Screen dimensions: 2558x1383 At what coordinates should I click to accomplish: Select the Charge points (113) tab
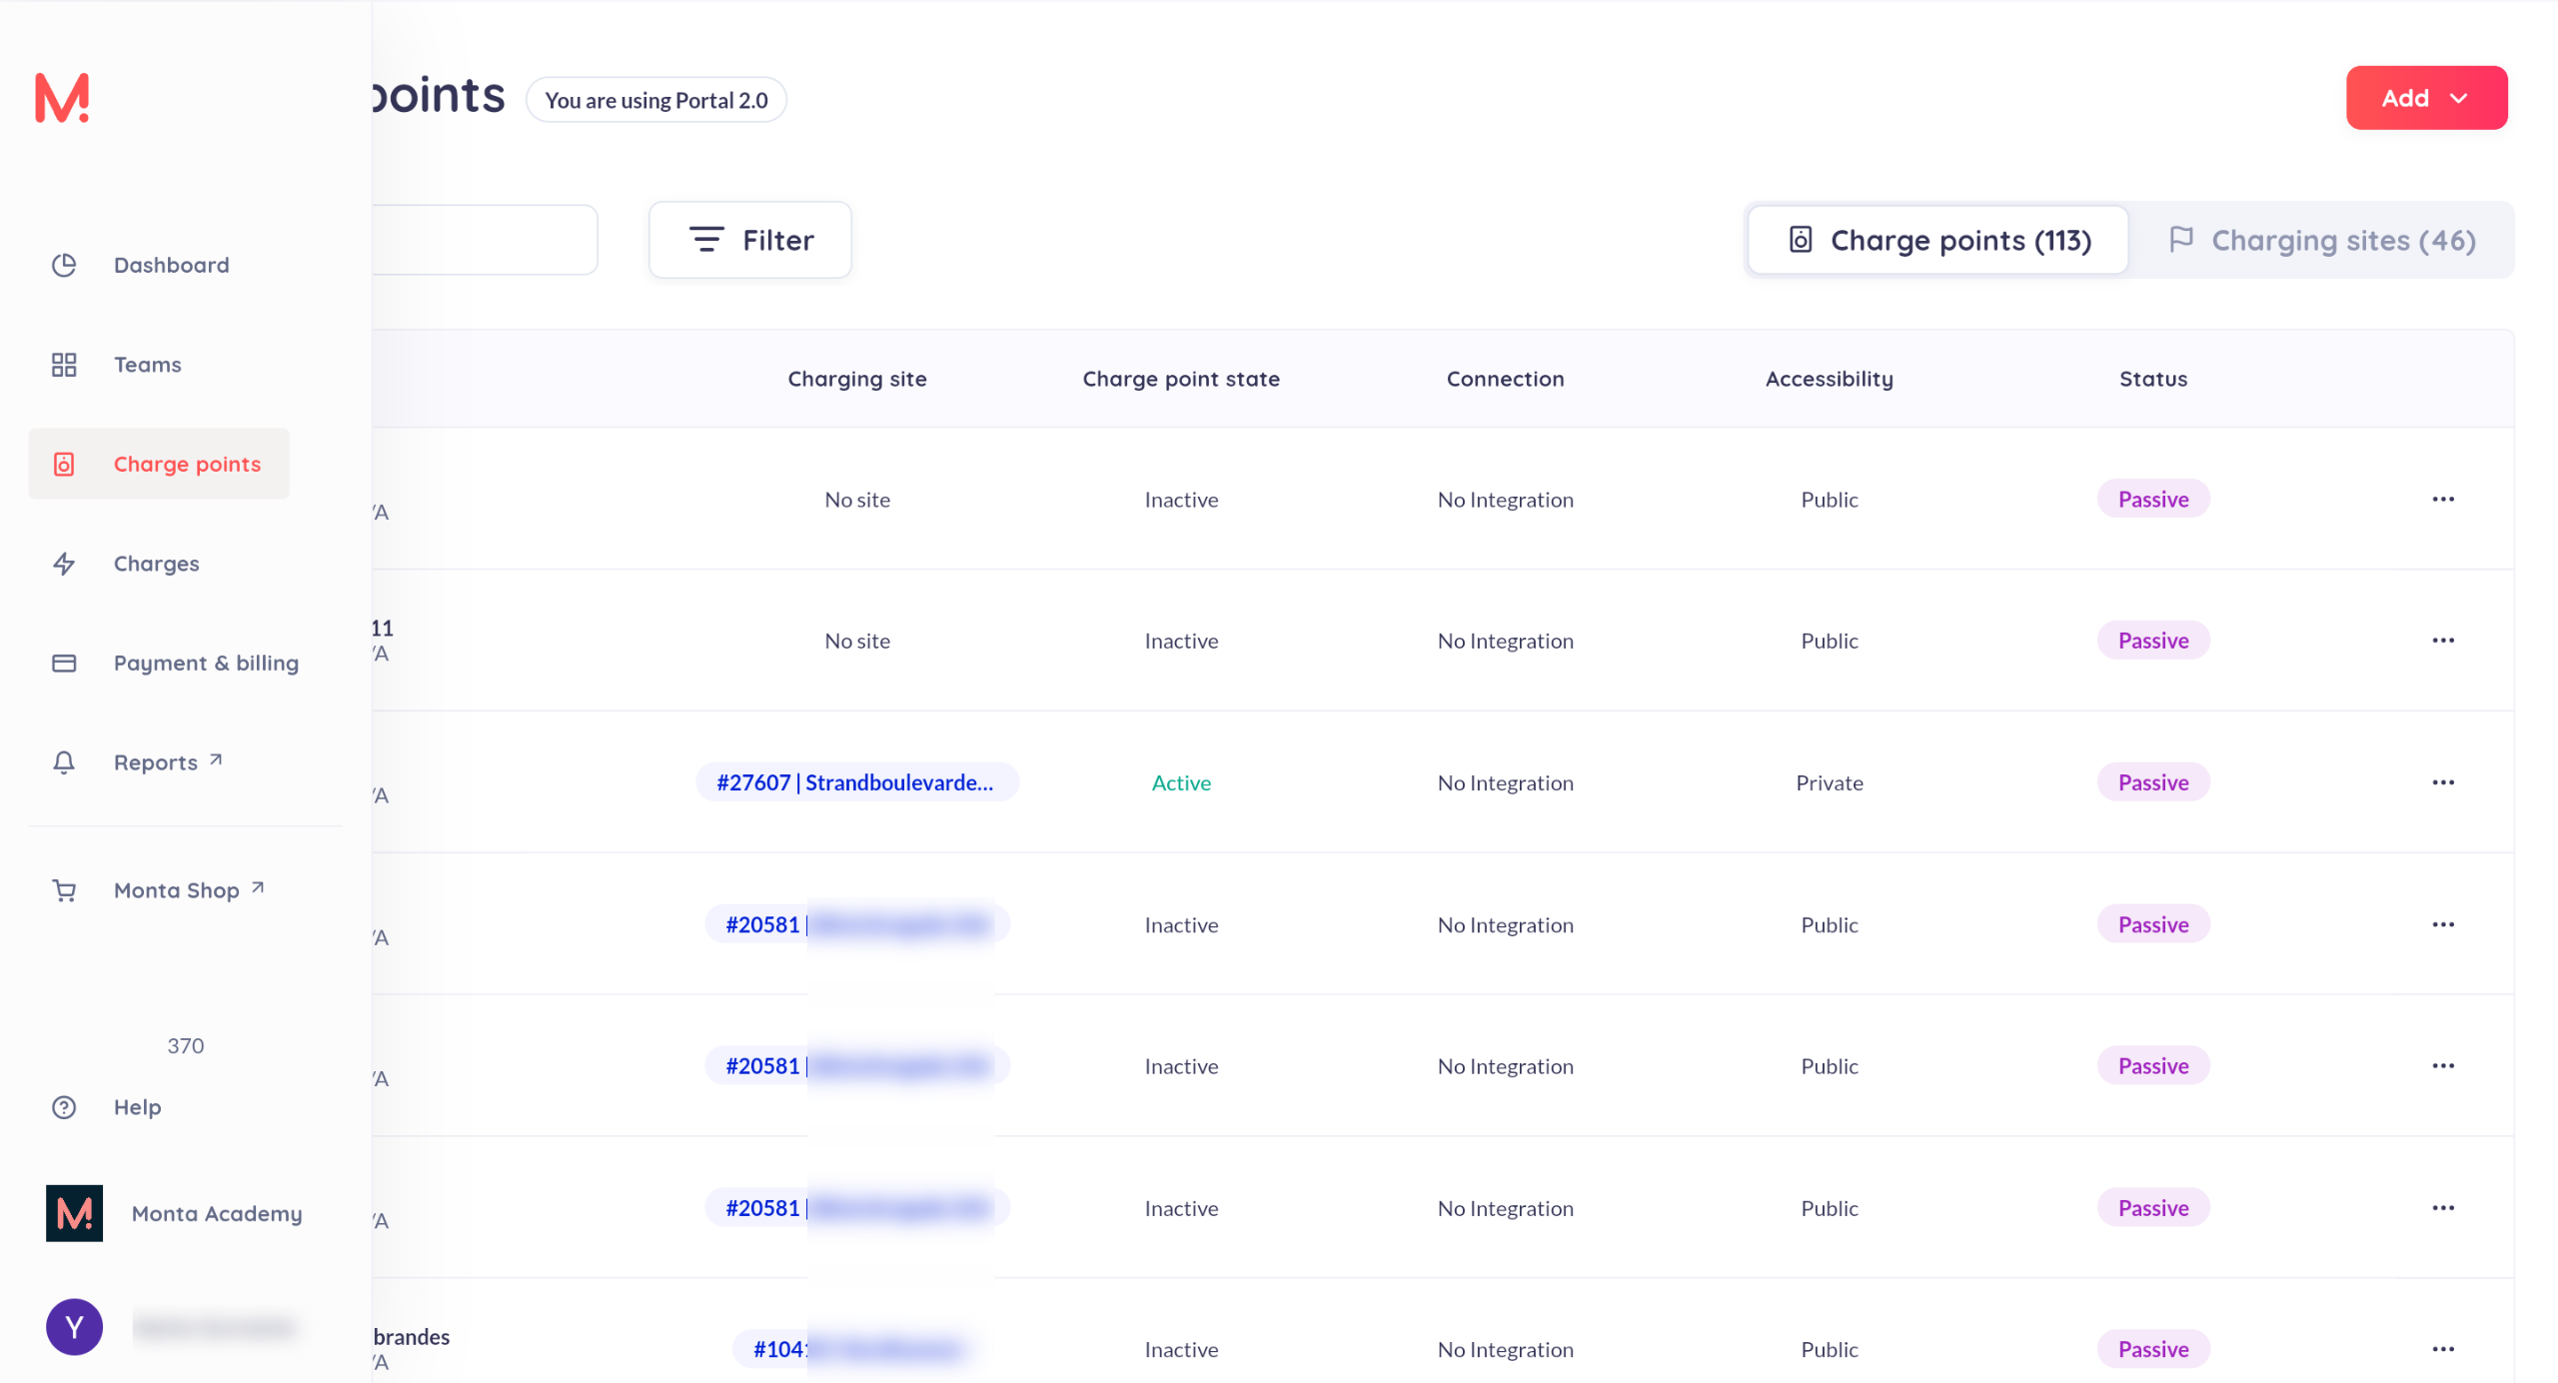(x=1938, y=240)
